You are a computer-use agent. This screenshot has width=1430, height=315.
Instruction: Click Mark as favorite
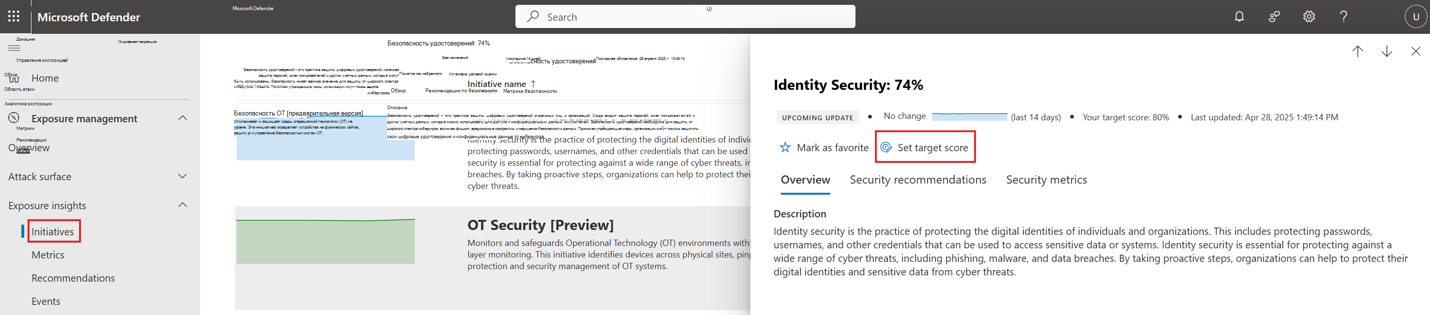tap(824, 147)
